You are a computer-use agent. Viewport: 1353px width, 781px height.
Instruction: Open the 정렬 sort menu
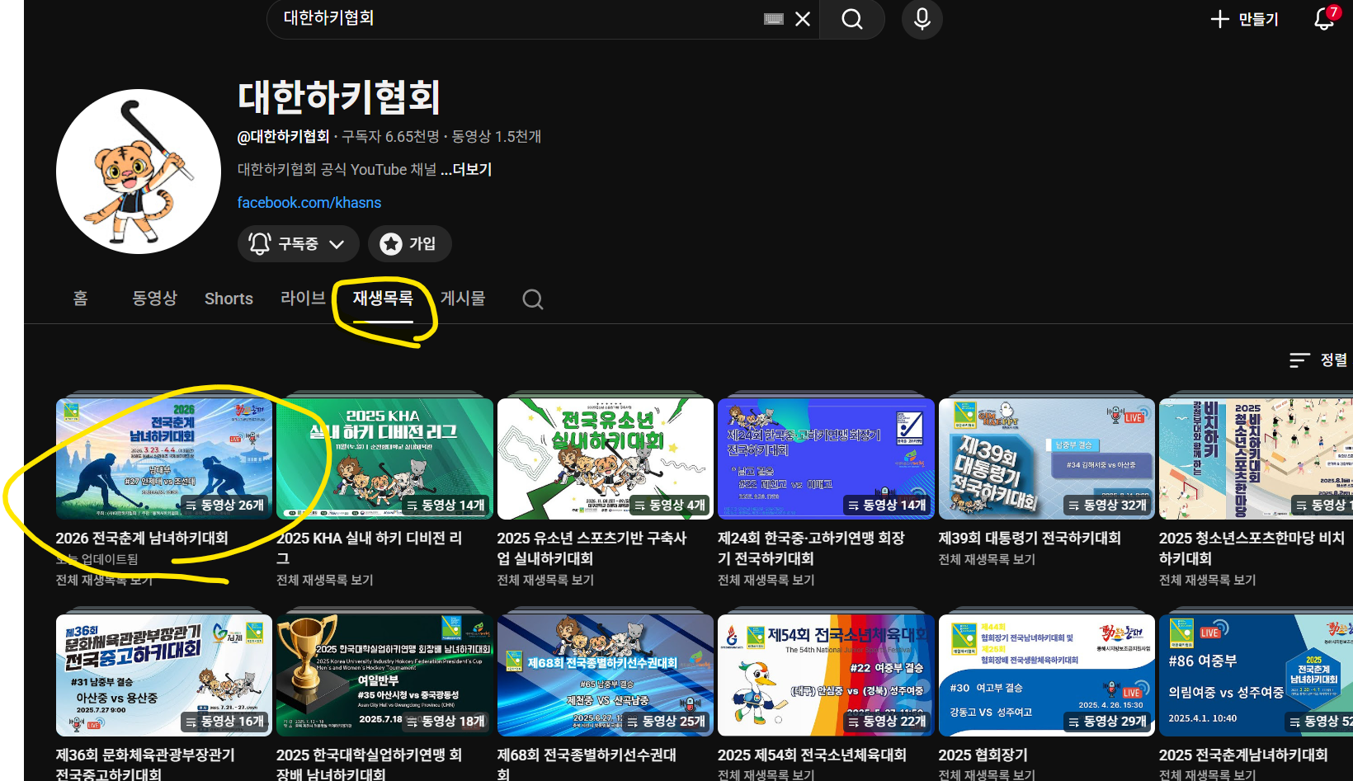click(x=1318, y=360)
